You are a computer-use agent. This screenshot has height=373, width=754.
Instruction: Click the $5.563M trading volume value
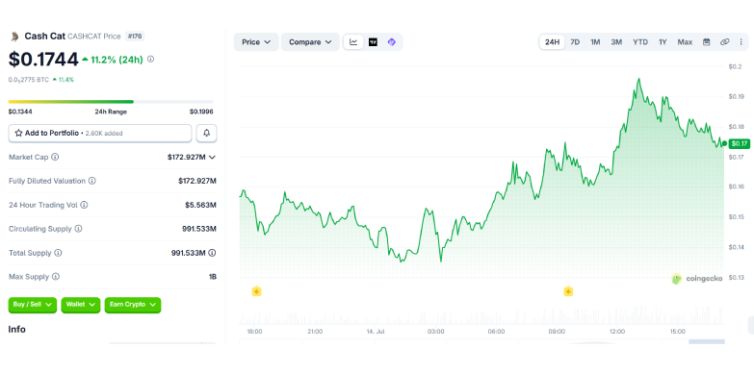pos(200,205)
